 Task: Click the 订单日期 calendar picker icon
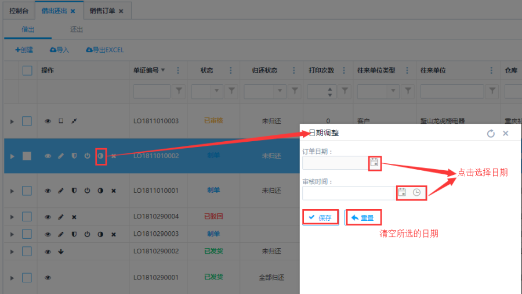click(x=374, y=163)
